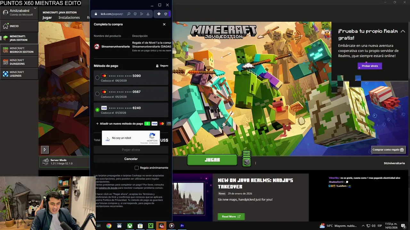Screen dimensions: 410x230
Task: Open the página de ayuda link
Action: pyautogui.click(x=108, y=188)
